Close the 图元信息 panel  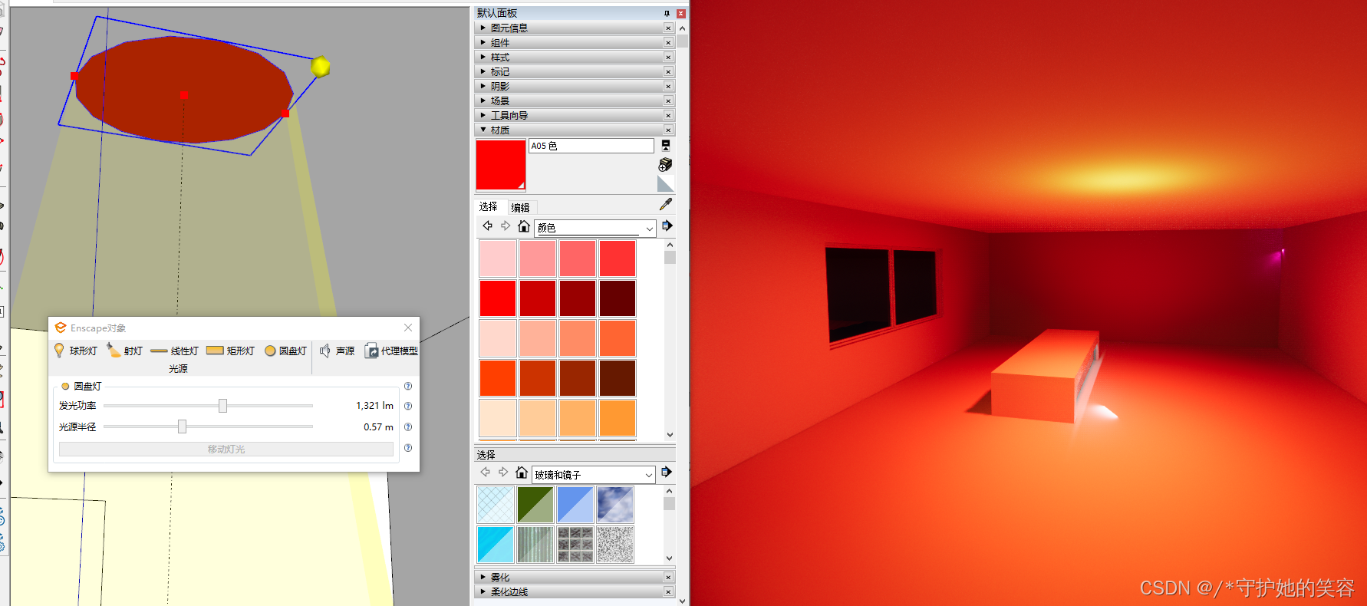click(x=668, y=28)
